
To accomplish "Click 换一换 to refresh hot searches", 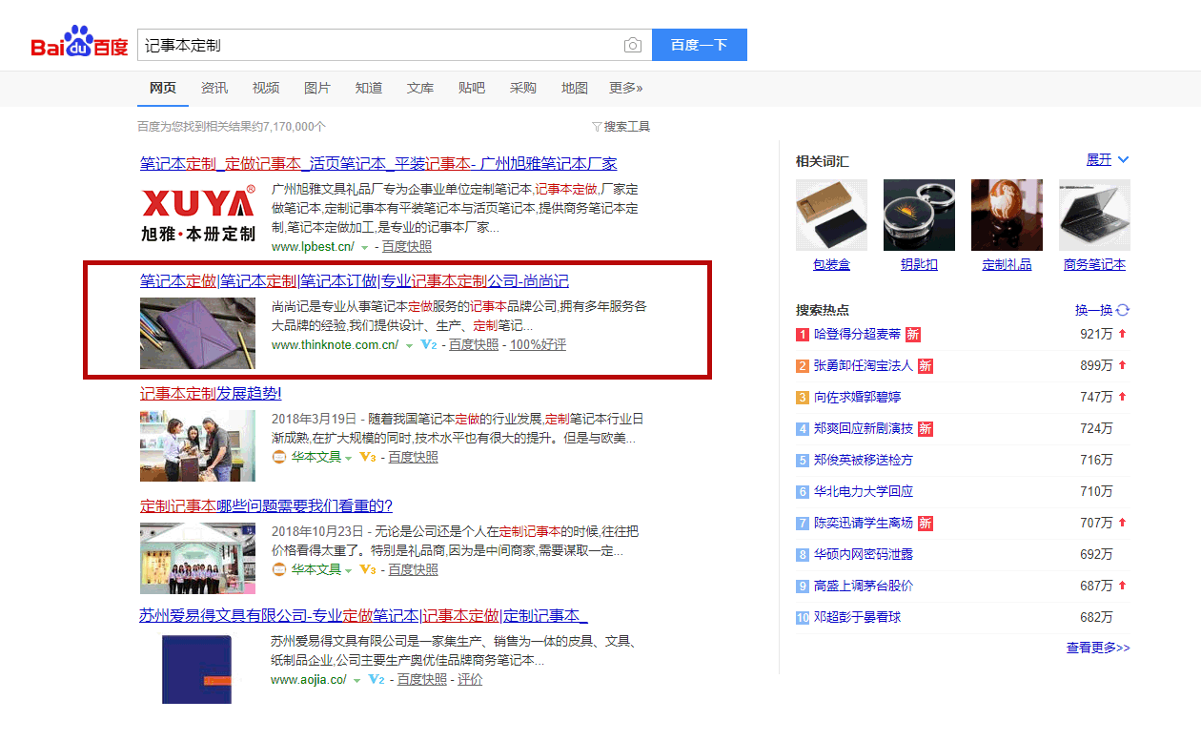I will pyautogui.click(x=1094, y=310).
